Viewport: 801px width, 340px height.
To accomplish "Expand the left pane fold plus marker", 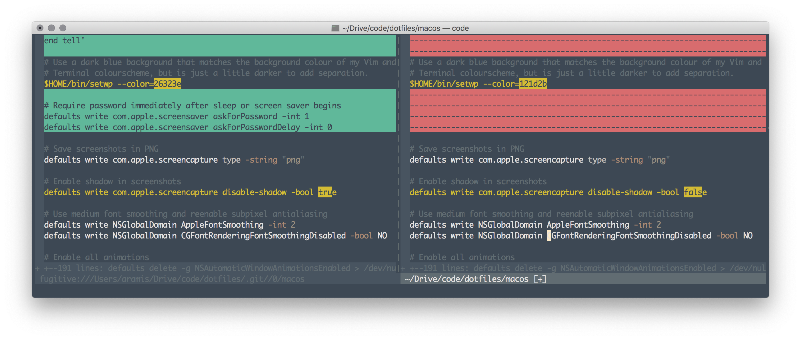I will (37, 268).
